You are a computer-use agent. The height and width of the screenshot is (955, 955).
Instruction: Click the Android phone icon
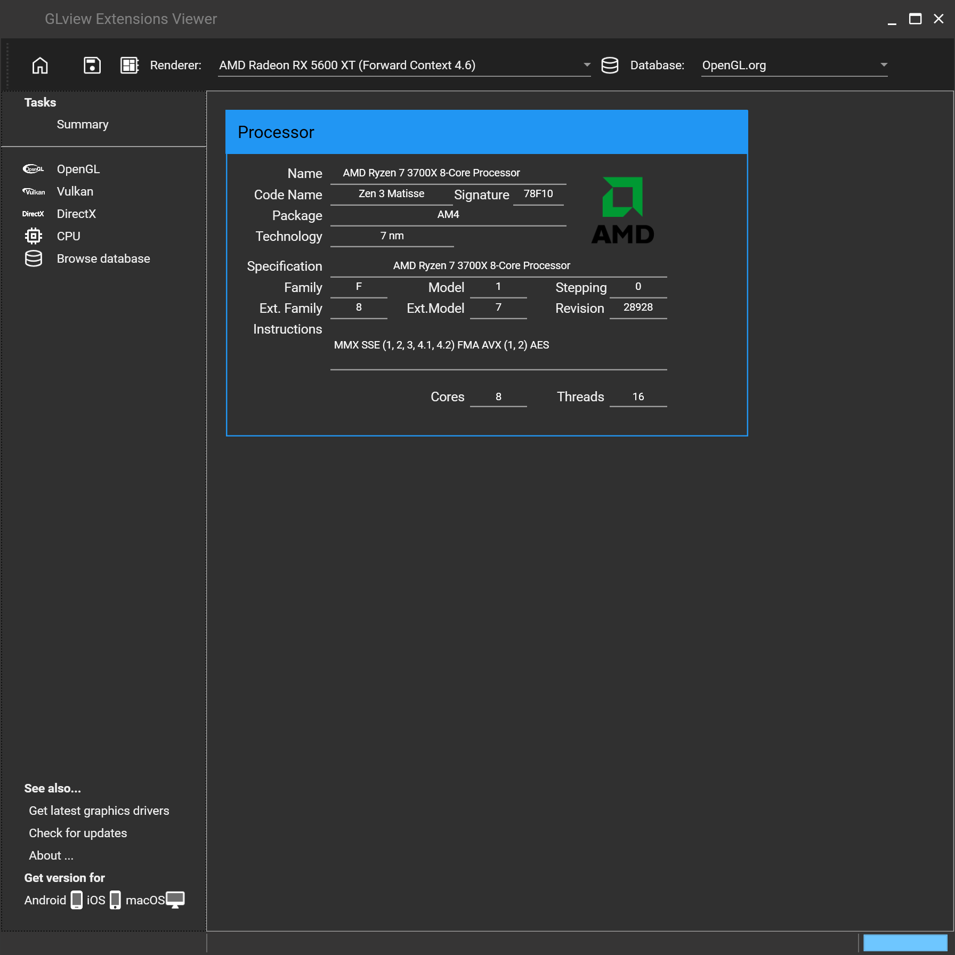(x=77, y=900)
